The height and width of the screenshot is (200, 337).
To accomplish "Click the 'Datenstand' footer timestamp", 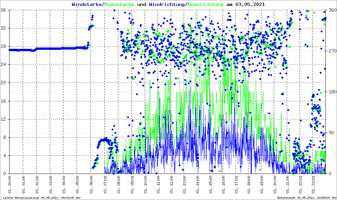I will [x=307, y=198].
